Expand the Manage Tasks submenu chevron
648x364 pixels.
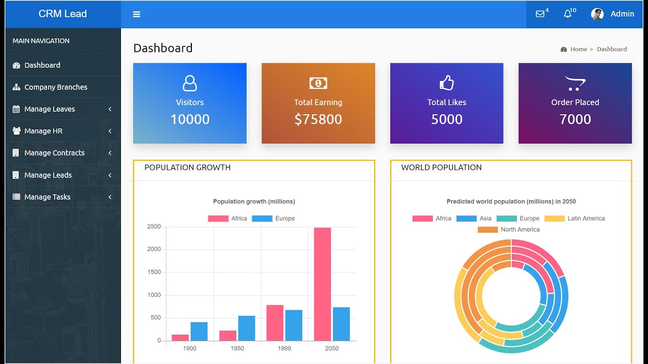pyautogui.click(x=110, y=197)
